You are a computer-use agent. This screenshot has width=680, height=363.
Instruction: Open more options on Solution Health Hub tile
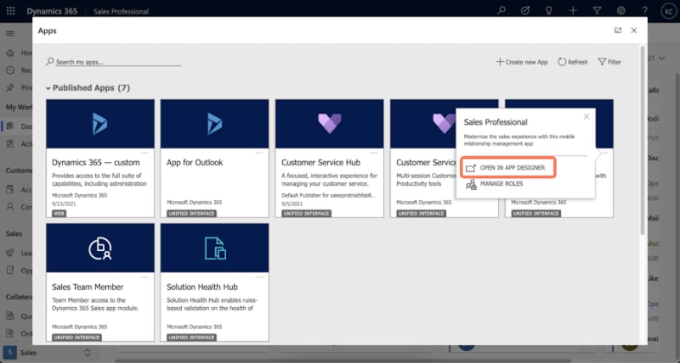pos(259,276)
